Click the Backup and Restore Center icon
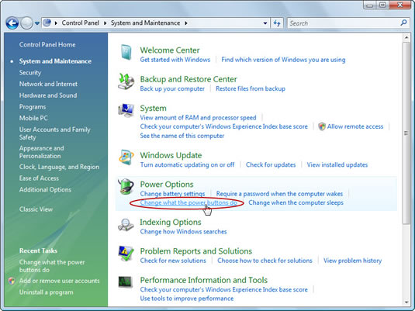415x311 pixels. point(126,81)
